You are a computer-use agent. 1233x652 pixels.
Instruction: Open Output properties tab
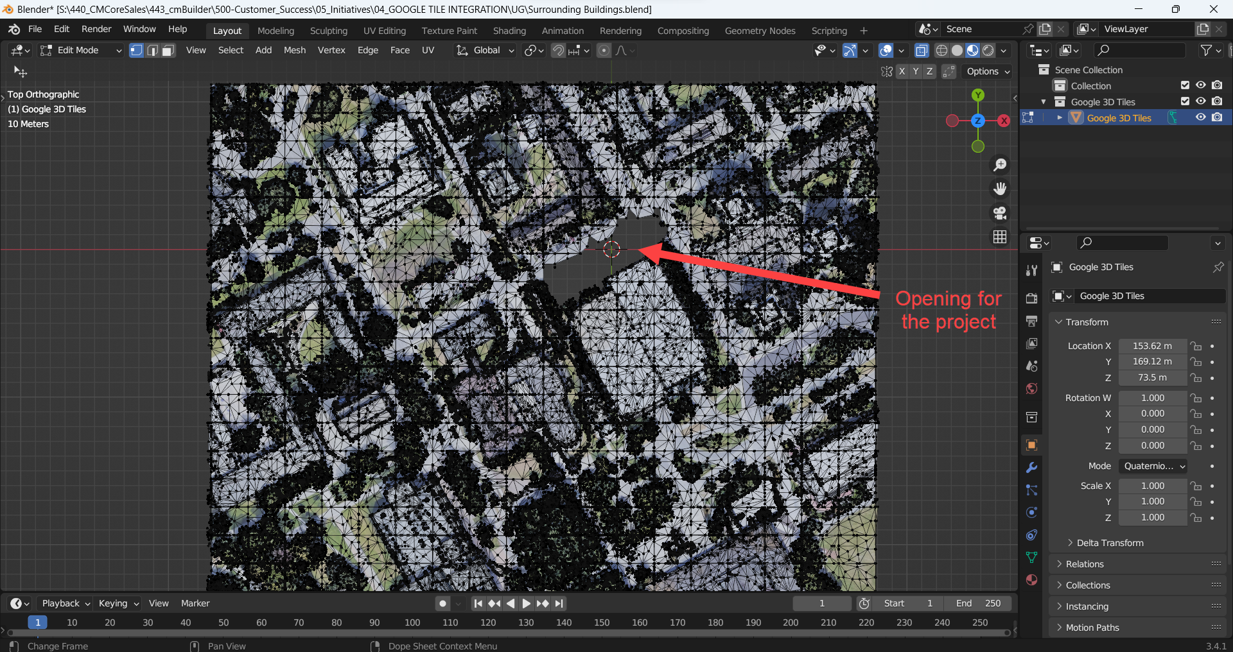point(1031,321)
